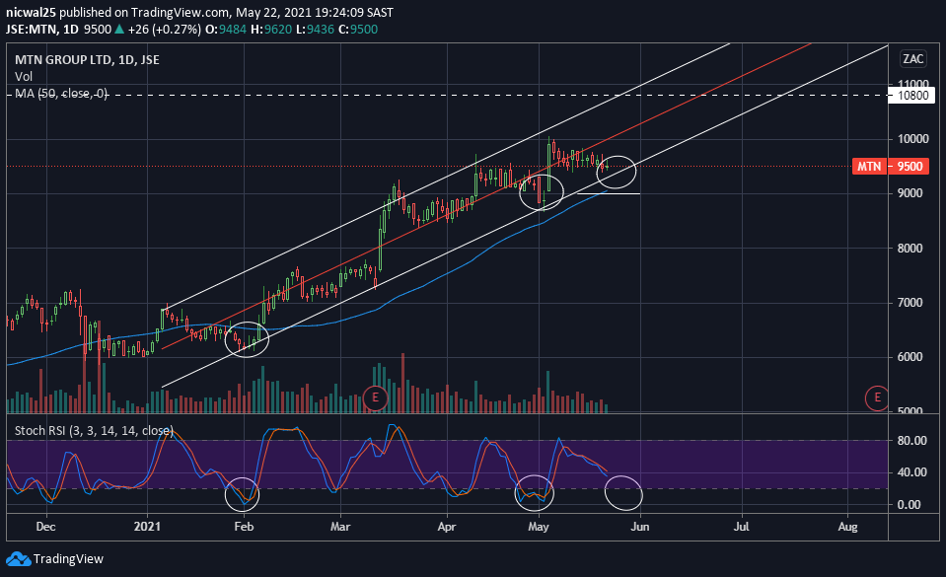Click the Jun label on time axis
Screen dimensions: 946x577
coord(639,527)
